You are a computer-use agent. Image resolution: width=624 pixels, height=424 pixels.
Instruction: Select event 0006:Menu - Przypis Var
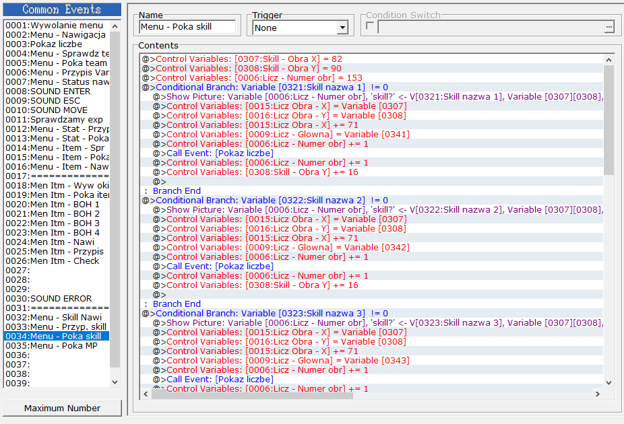point(57,73)
